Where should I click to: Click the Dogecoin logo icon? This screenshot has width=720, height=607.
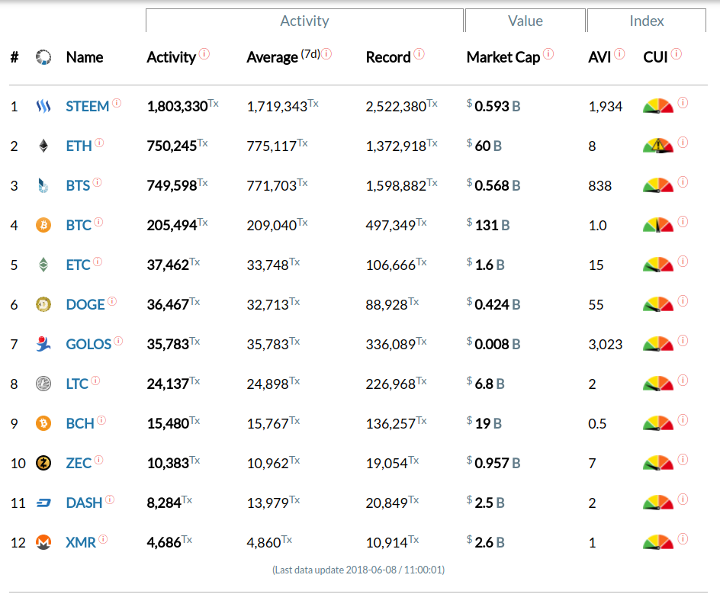pos(43,304)
